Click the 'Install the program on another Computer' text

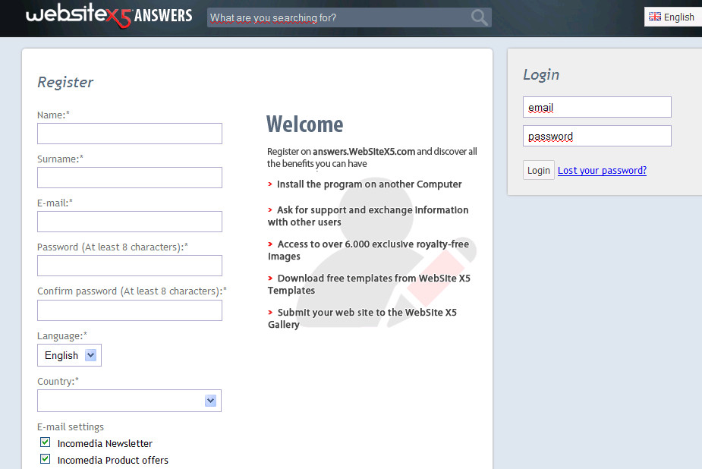[x=369, y=184]
